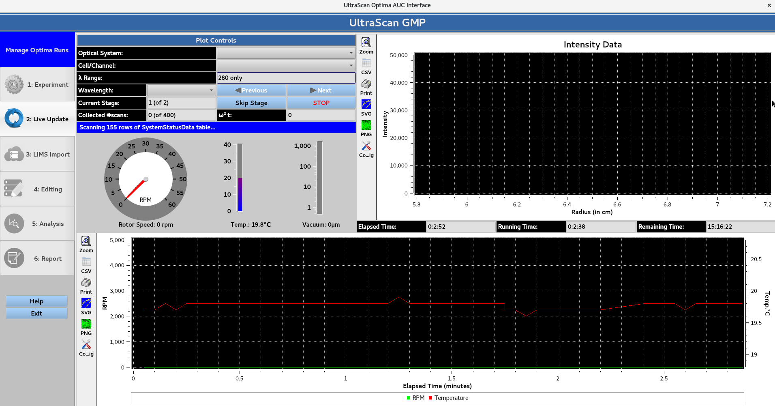Click the λ Range field showing 280 only

[286, 77]
